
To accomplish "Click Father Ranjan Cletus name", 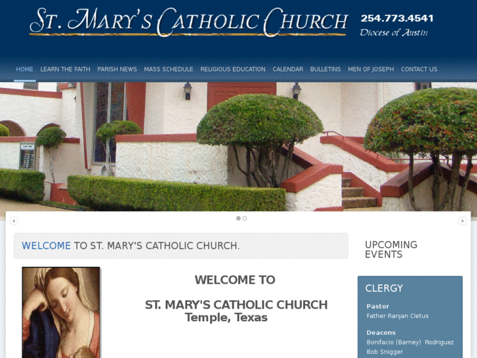I will 398,316.
